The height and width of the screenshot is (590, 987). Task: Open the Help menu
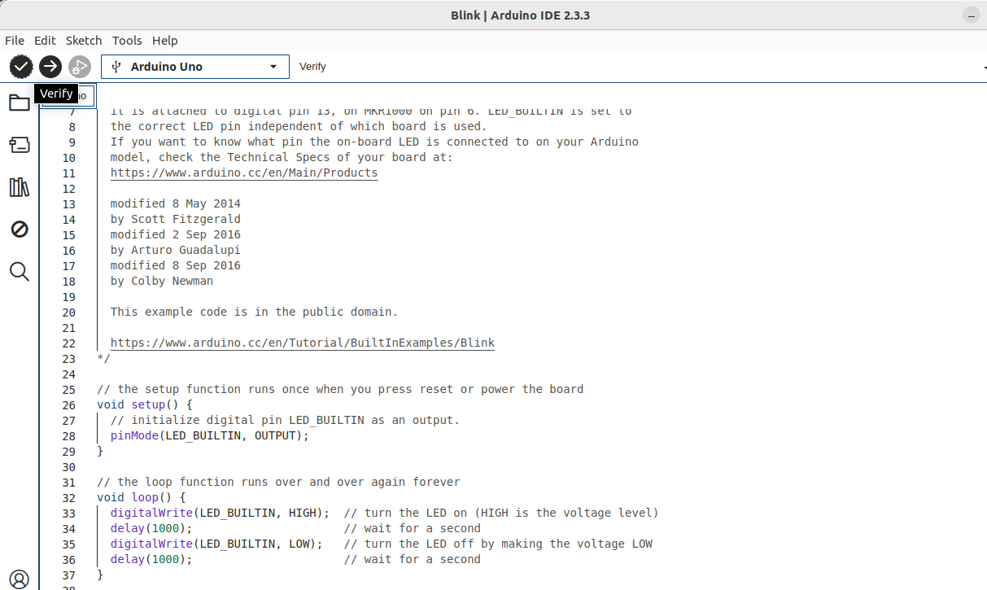(165, 41)
